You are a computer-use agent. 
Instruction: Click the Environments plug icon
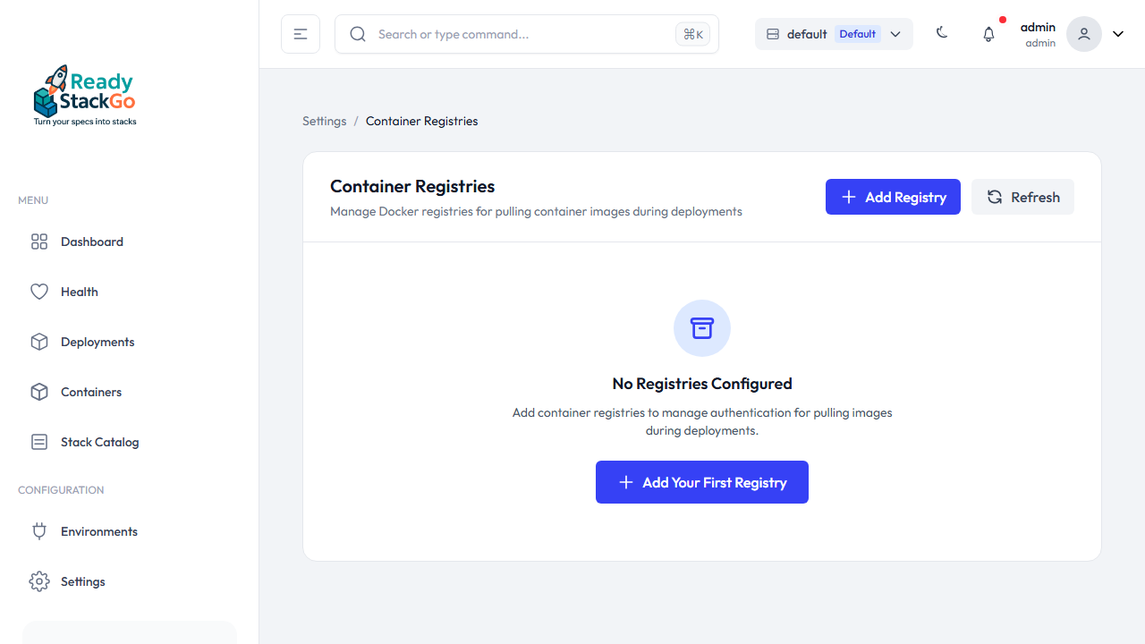[x=39, y=531]
